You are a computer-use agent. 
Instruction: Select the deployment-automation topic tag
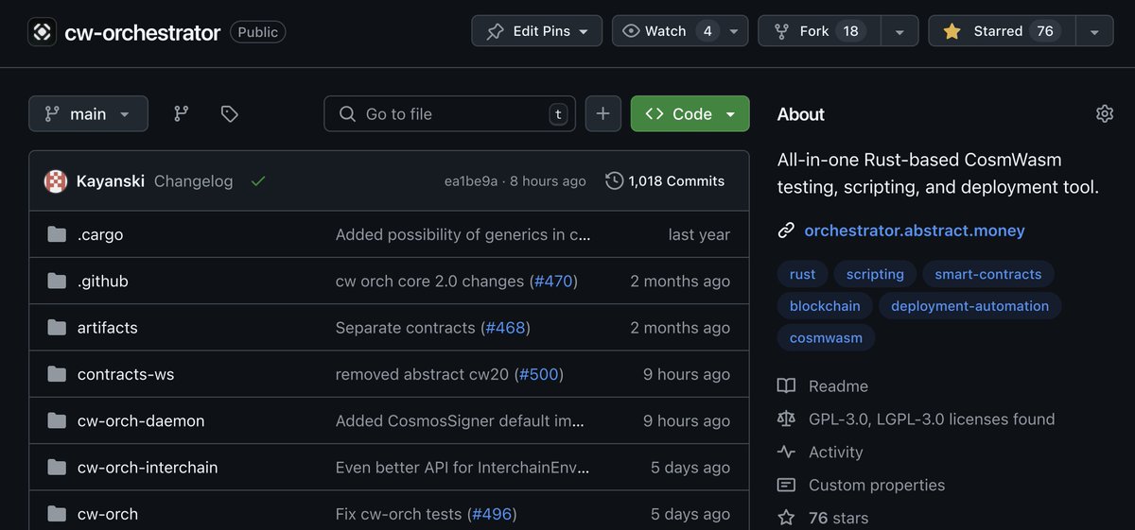(x=969, y=306)
